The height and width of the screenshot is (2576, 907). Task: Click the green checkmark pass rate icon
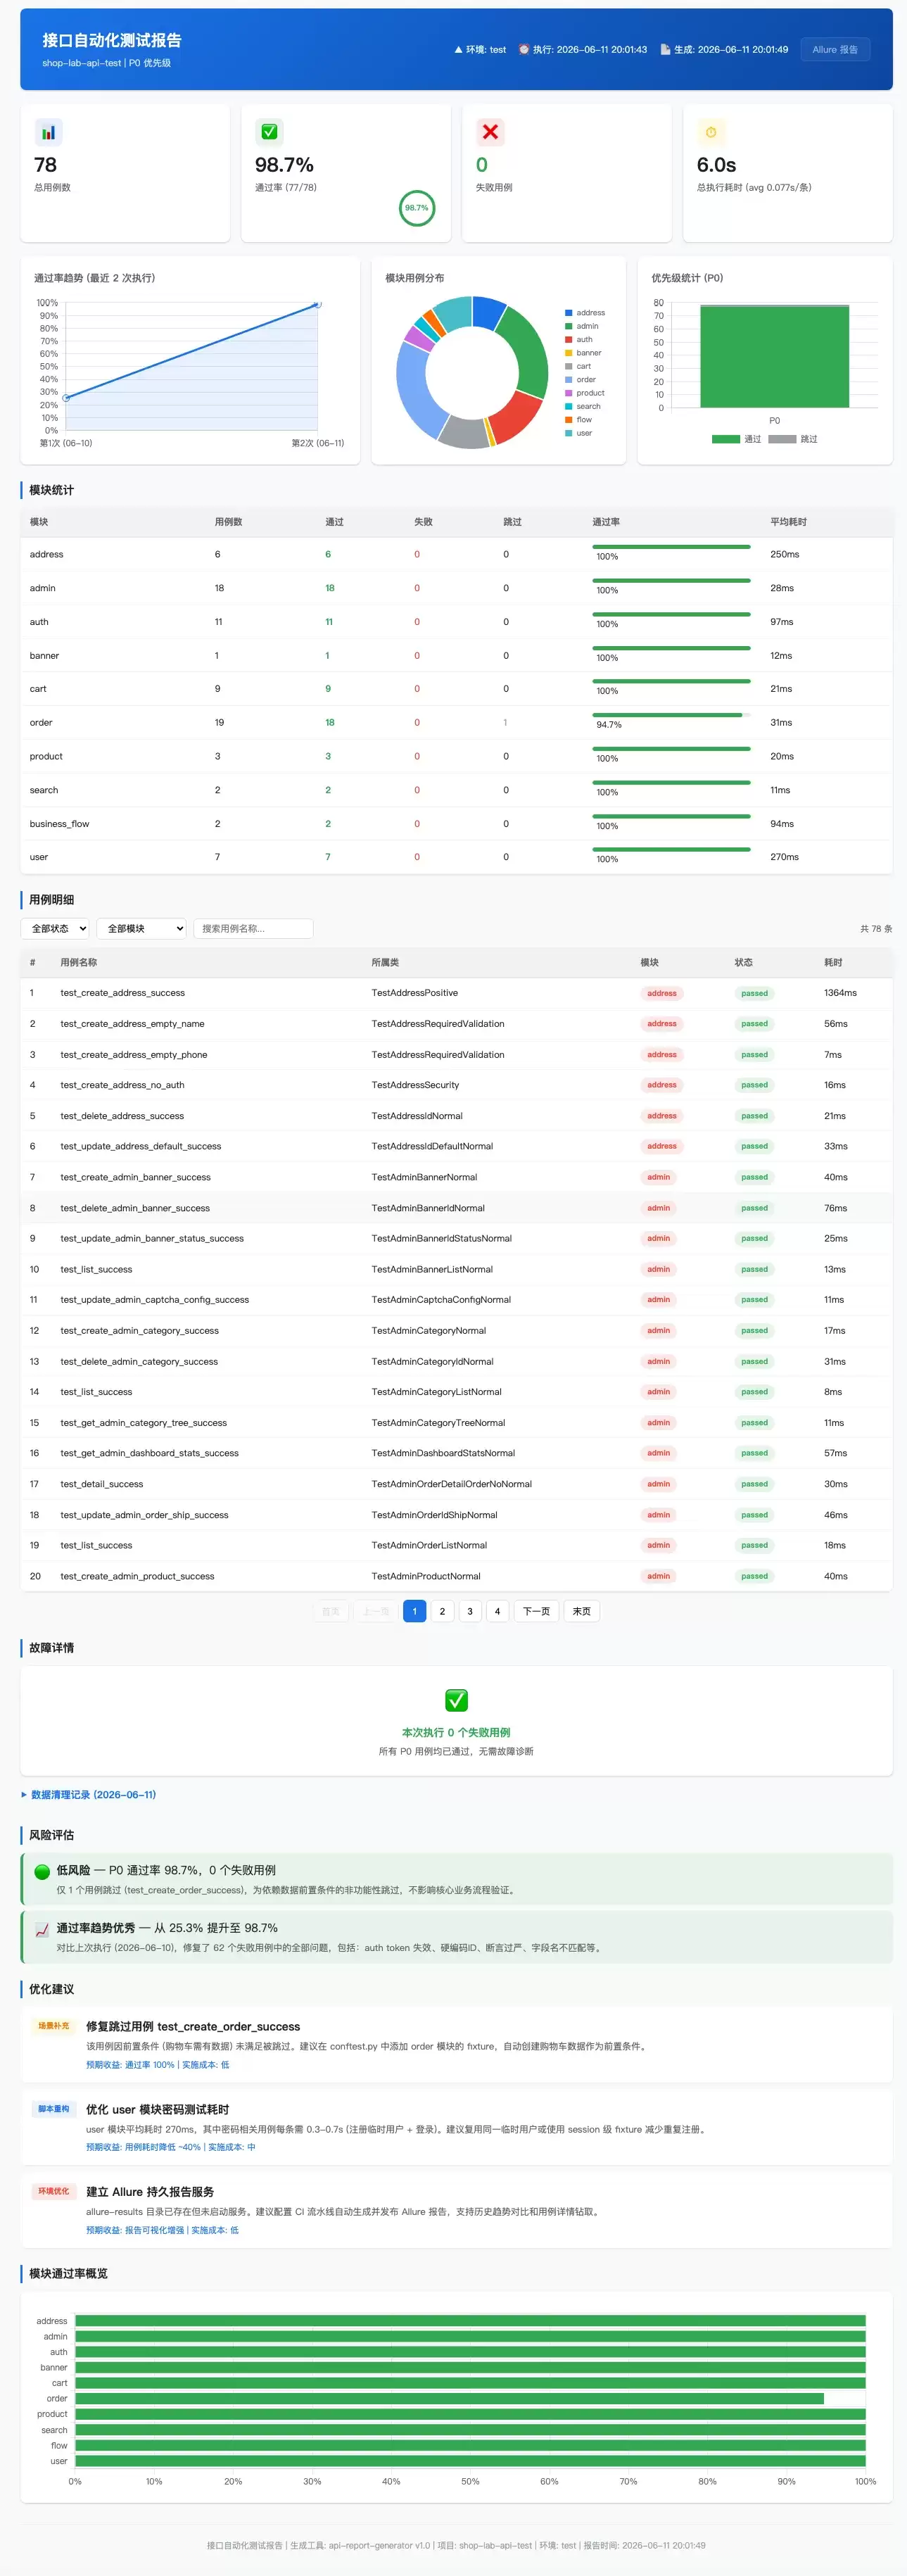pos(269,132)
